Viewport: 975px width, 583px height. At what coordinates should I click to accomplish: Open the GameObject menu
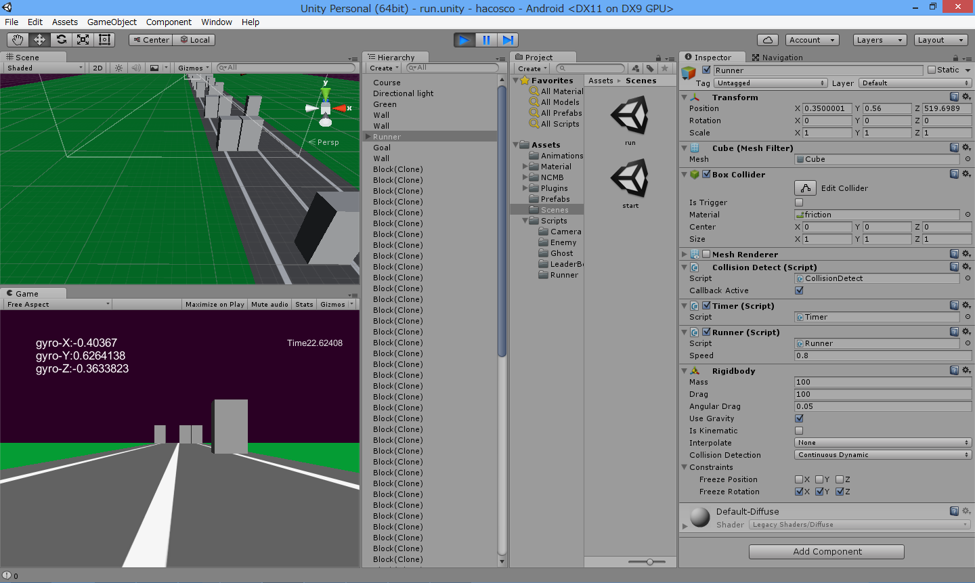coord(112,22)
